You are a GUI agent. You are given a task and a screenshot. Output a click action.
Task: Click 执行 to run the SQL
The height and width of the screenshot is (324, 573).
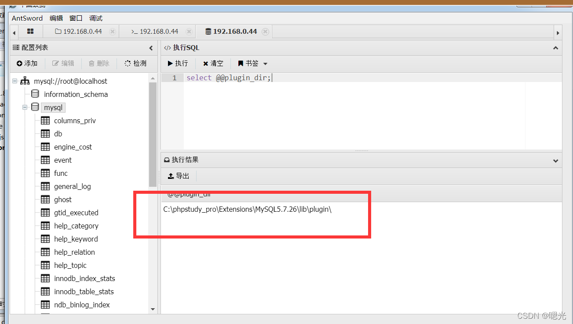[178, 64]
